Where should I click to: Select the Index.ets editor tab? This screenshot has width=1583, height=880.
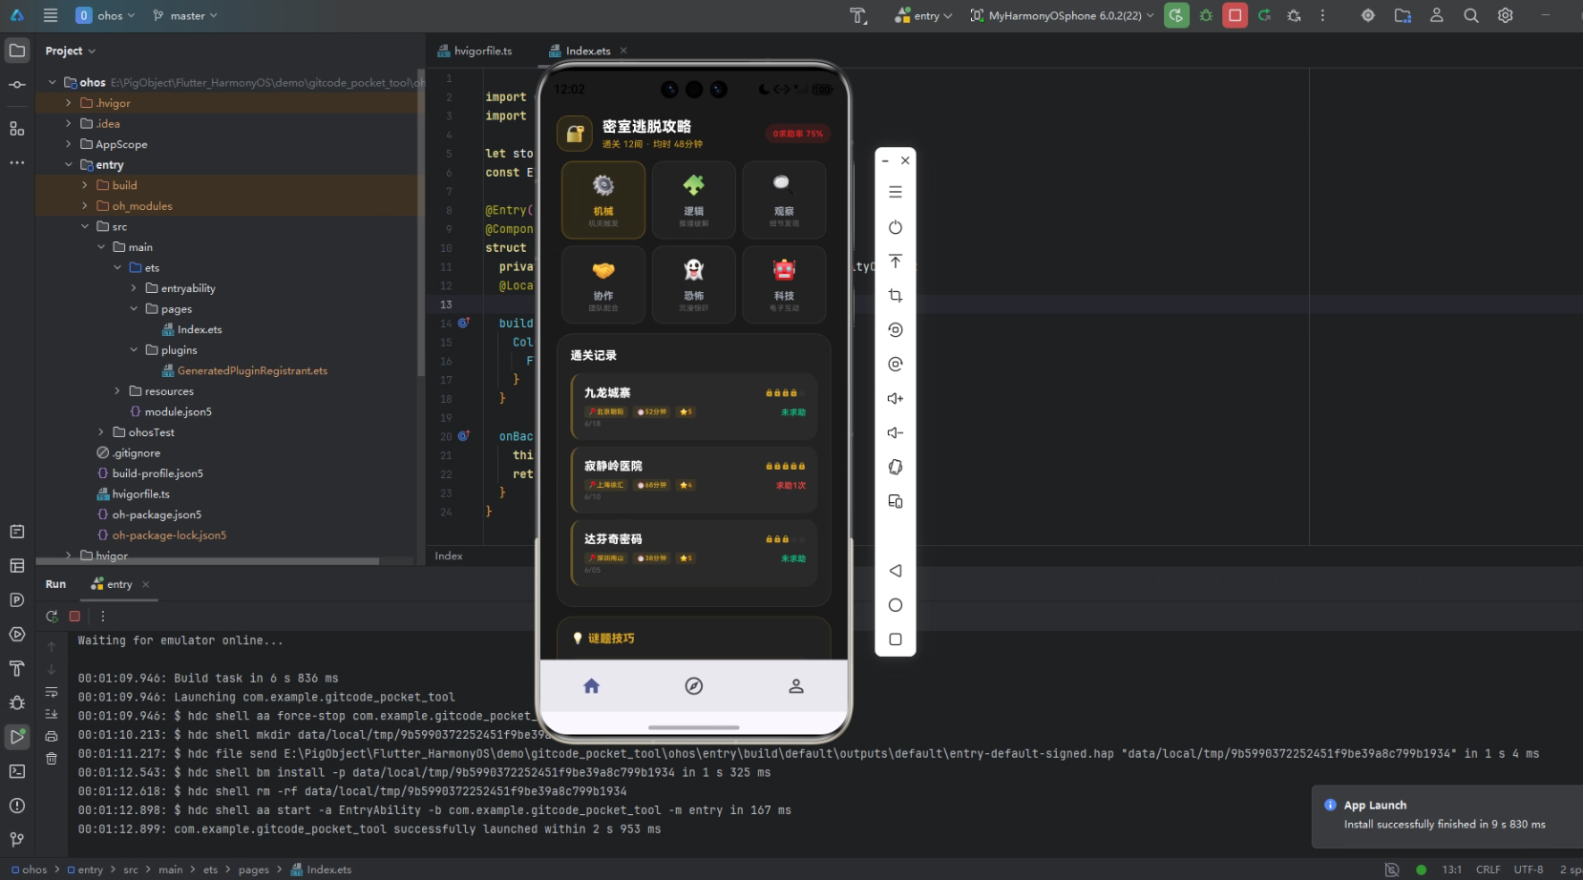588,51
